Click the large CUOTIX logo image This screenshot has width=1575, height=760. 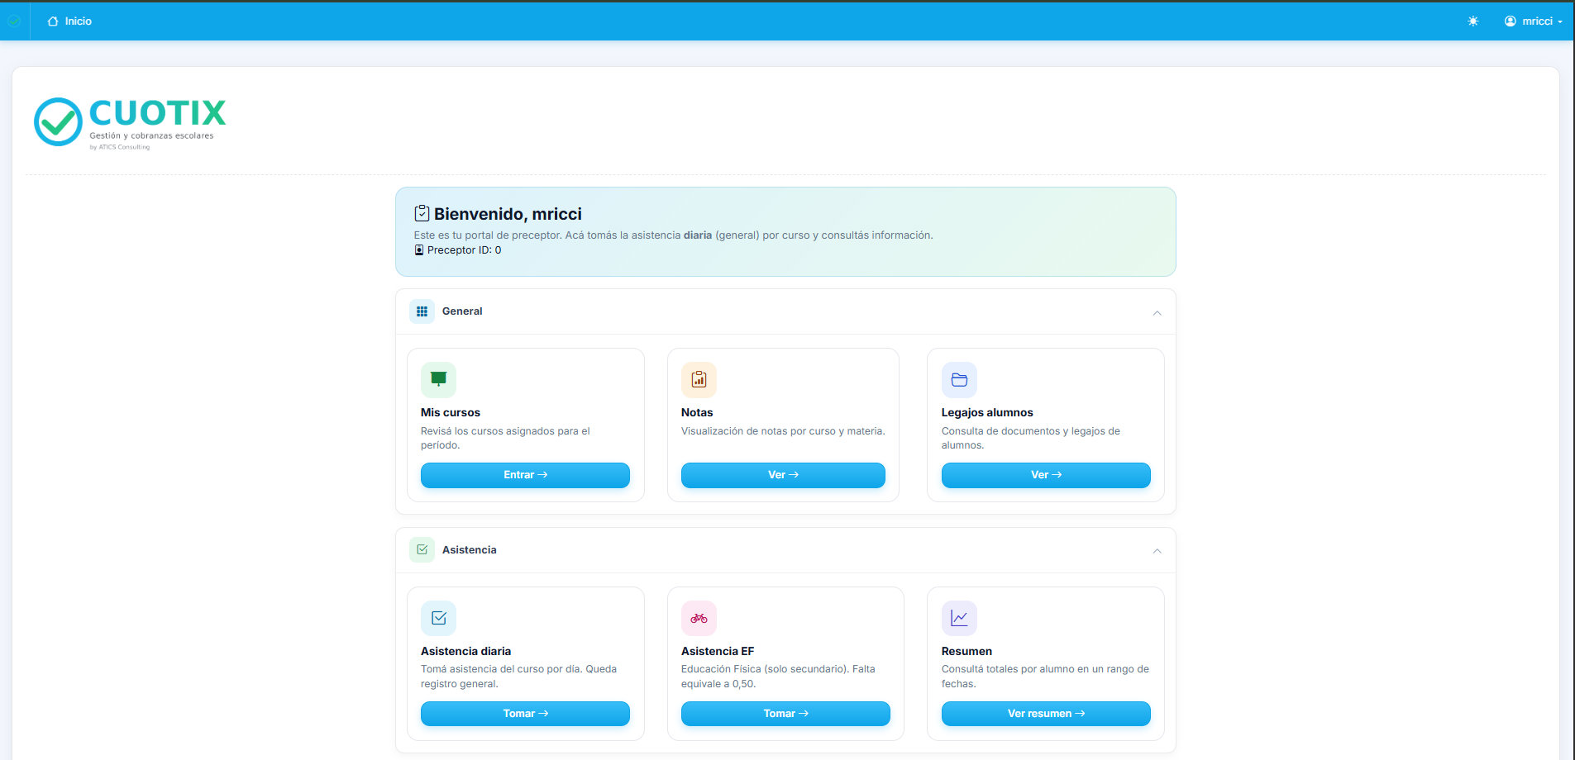click(x=130, y=122)
